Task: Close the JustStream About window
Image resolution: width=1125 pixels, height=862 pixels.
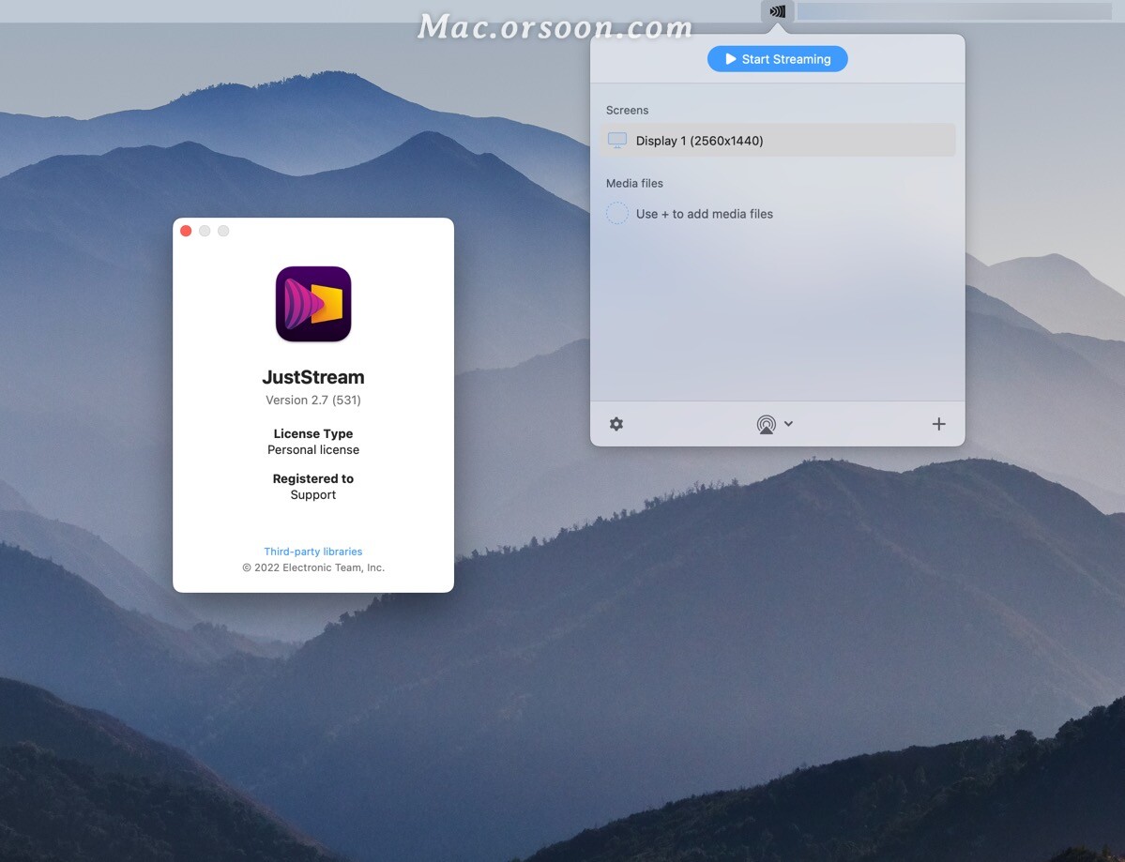Action: point(186,230)
